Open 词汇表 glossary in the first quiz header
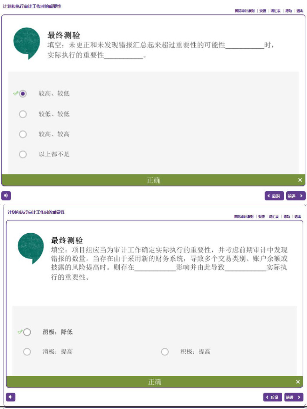The width and height of the screenshot is (307, 409). tap(275, 11)
